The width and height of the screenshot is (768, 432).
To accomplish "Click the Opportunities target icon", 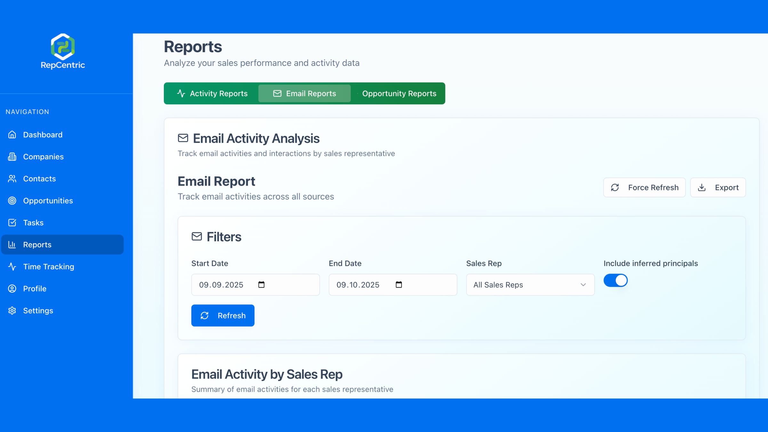I will pos(12,201).
